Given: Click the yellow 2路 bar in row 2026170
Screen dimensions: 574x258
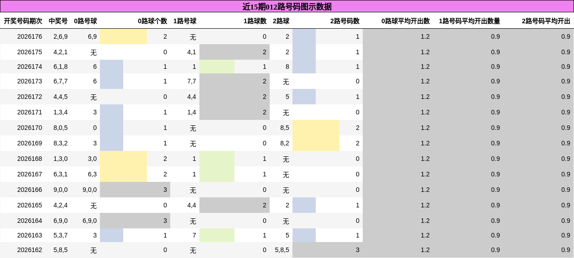Looking at the screenshot, I should [x=316, y=128].
